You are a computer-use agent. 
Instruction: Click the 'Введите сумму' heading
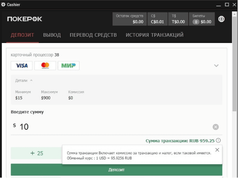coord(27,112)
